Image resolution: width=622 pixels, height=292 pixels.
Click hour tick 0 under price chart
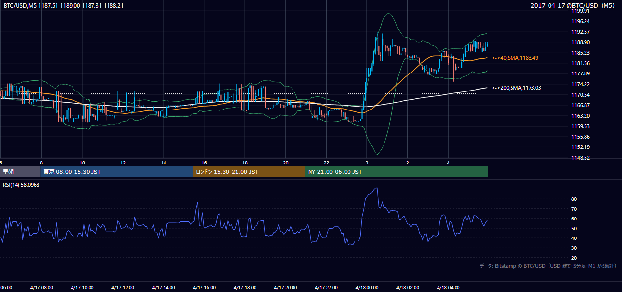[367, 163]
